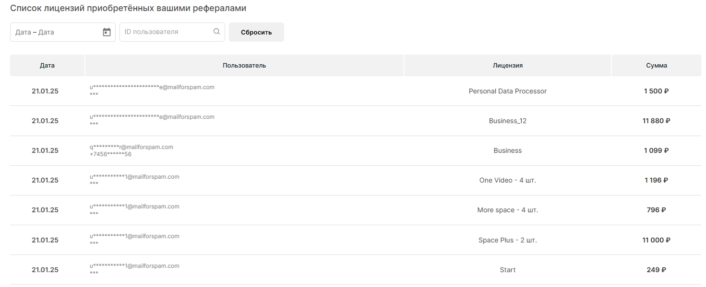Click the Лицензия column header

coord(508,65)
